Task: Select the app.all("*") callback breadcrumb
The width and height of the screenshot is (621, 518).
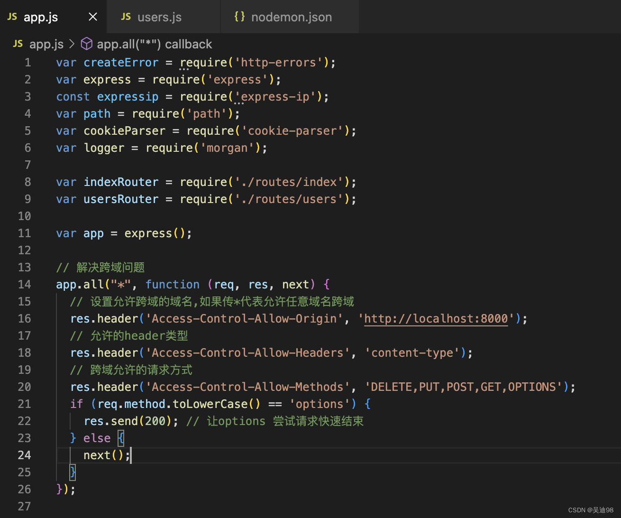Action: 155,44
